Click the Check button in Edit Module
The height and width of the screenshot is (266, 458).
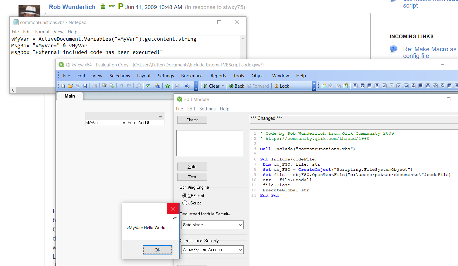coord(192,120)
